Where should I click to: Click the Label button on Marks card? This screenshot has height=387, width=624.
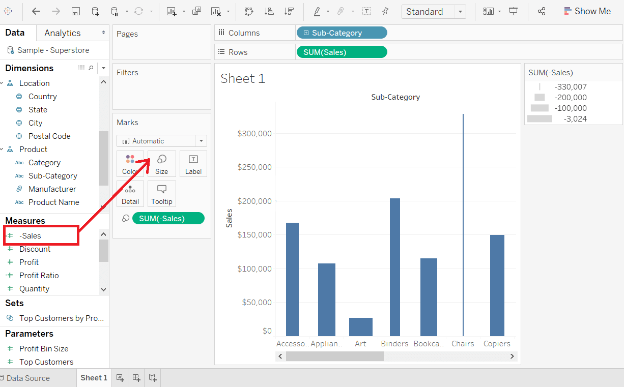(x=193, y=164)
